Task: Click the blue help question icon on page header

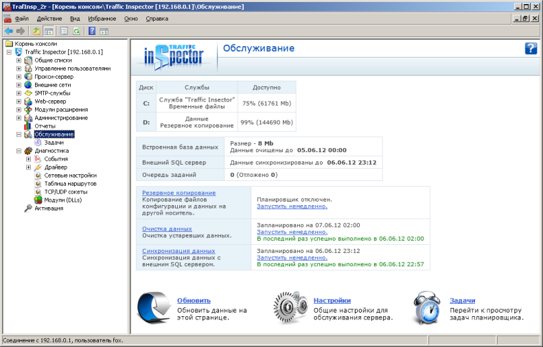Action: pyautogui.click(x=531, y=48)
